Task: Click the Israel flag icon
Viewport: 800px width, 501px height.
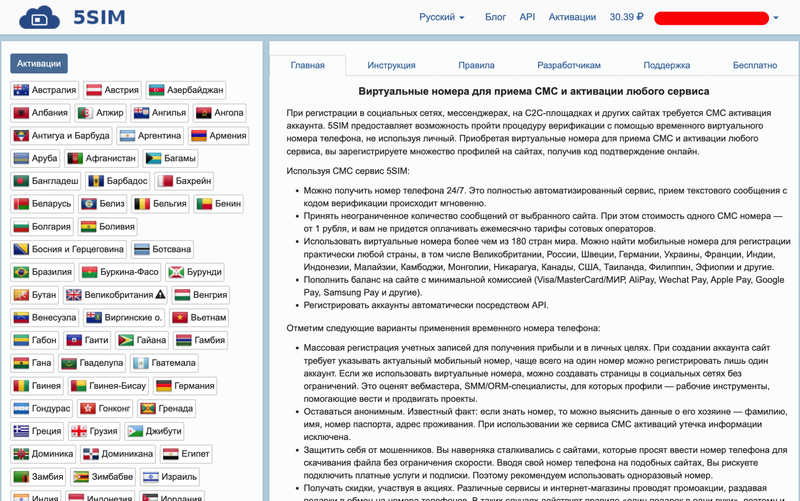Action: tap(150, 477)
